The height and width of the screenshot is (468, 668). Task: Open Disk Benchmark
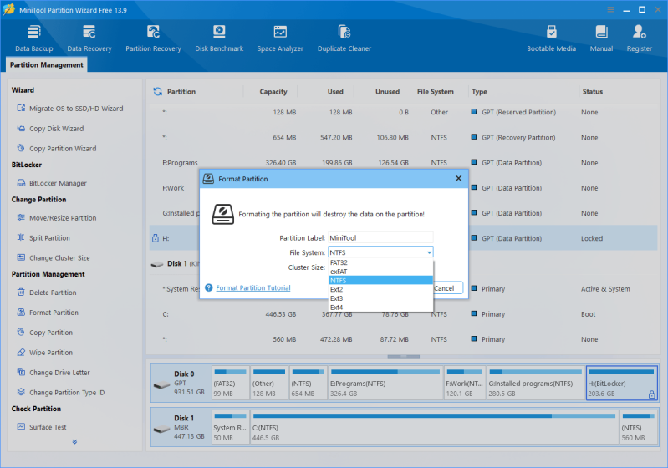[x=219, y=38]
